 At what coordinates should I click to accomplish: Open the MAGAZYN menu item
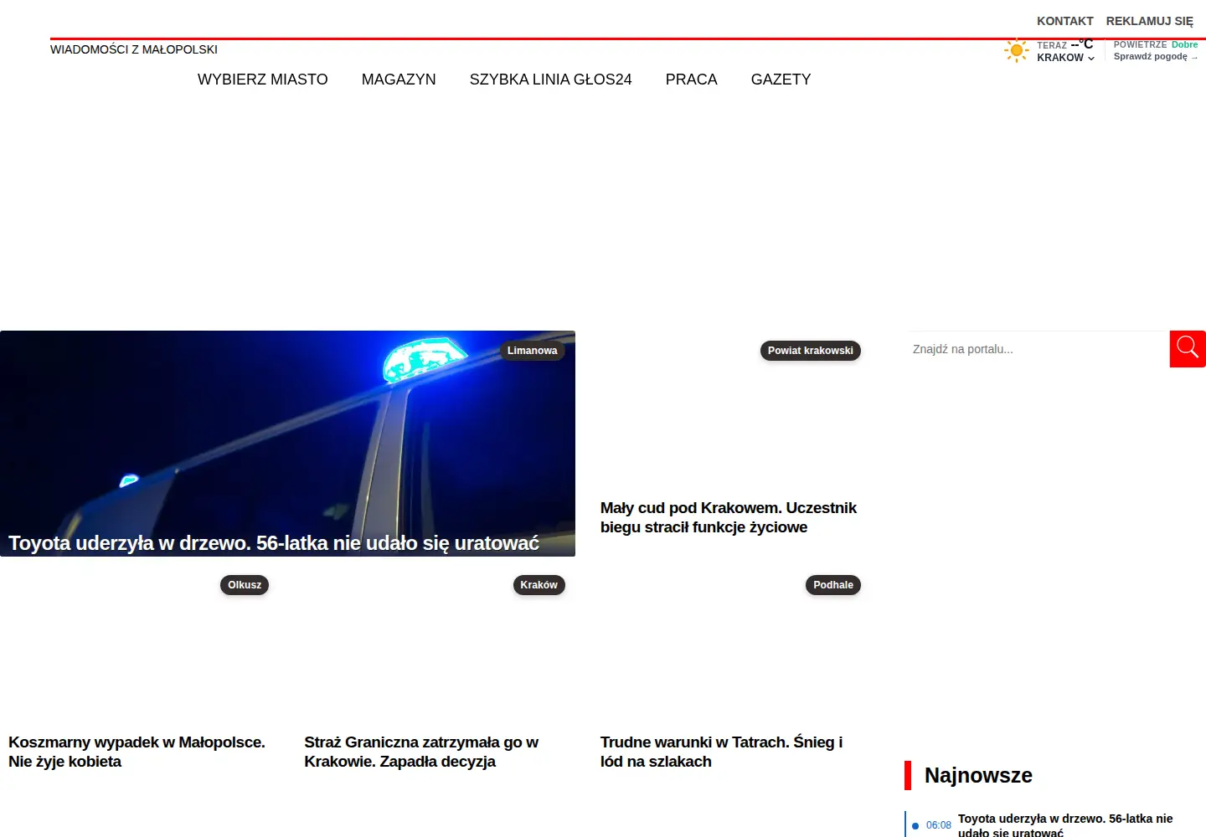[399, 80]
